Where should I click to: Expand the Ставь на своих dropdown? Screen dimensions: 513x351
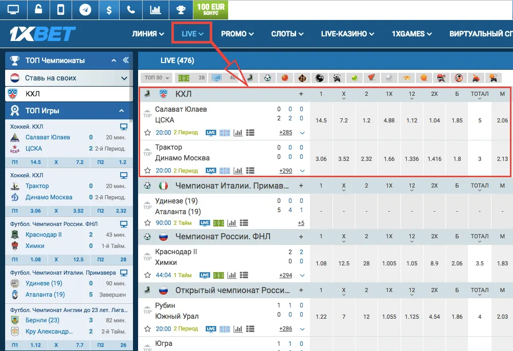[124, 78]
